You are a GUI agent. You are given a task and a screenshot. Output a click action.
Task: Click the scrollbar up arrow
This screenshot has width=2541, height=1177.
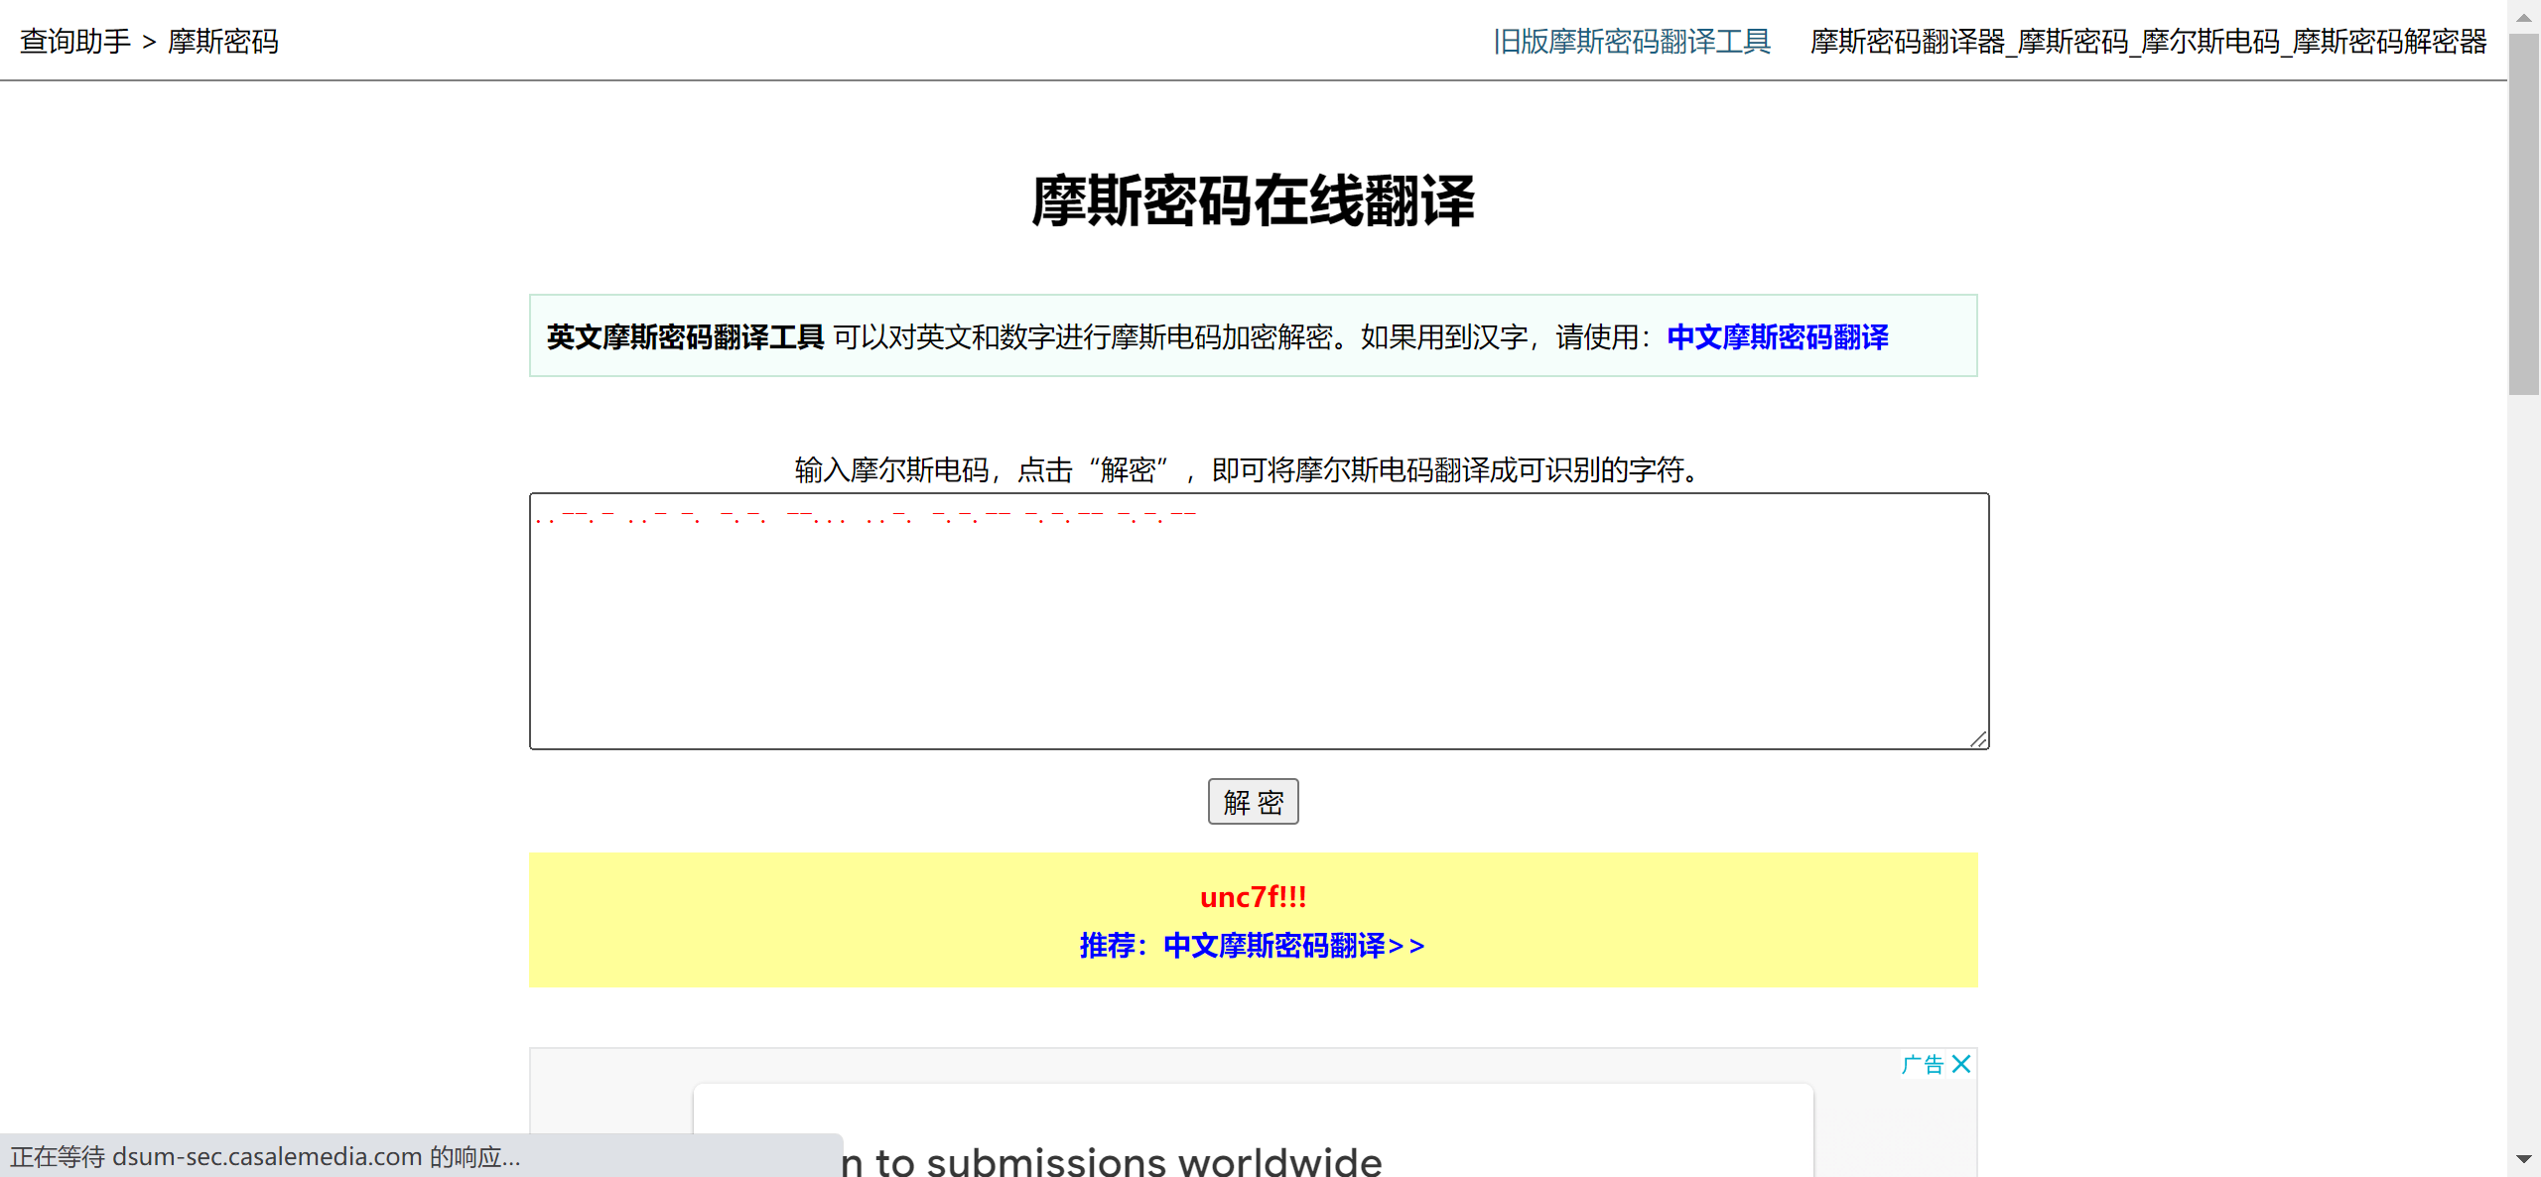[x=2523, y=17]
